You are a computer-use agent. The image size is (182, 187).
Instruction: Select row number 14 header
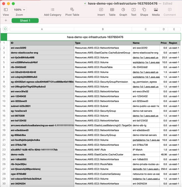point(4,106)
